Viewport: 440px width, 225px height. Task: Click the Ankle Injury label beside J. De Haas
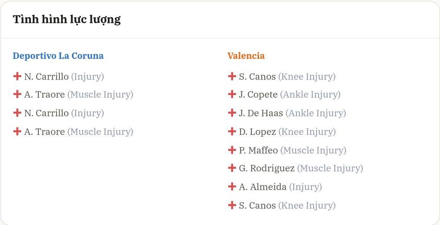[315, 113]
